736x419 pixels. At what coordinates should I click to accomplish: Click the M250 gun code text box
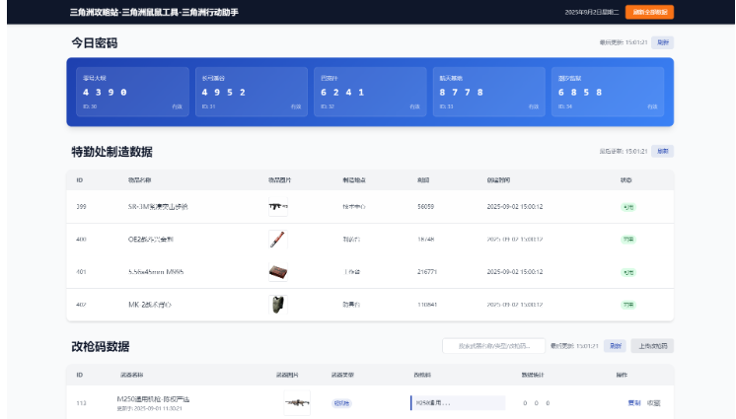pos(457,402)
